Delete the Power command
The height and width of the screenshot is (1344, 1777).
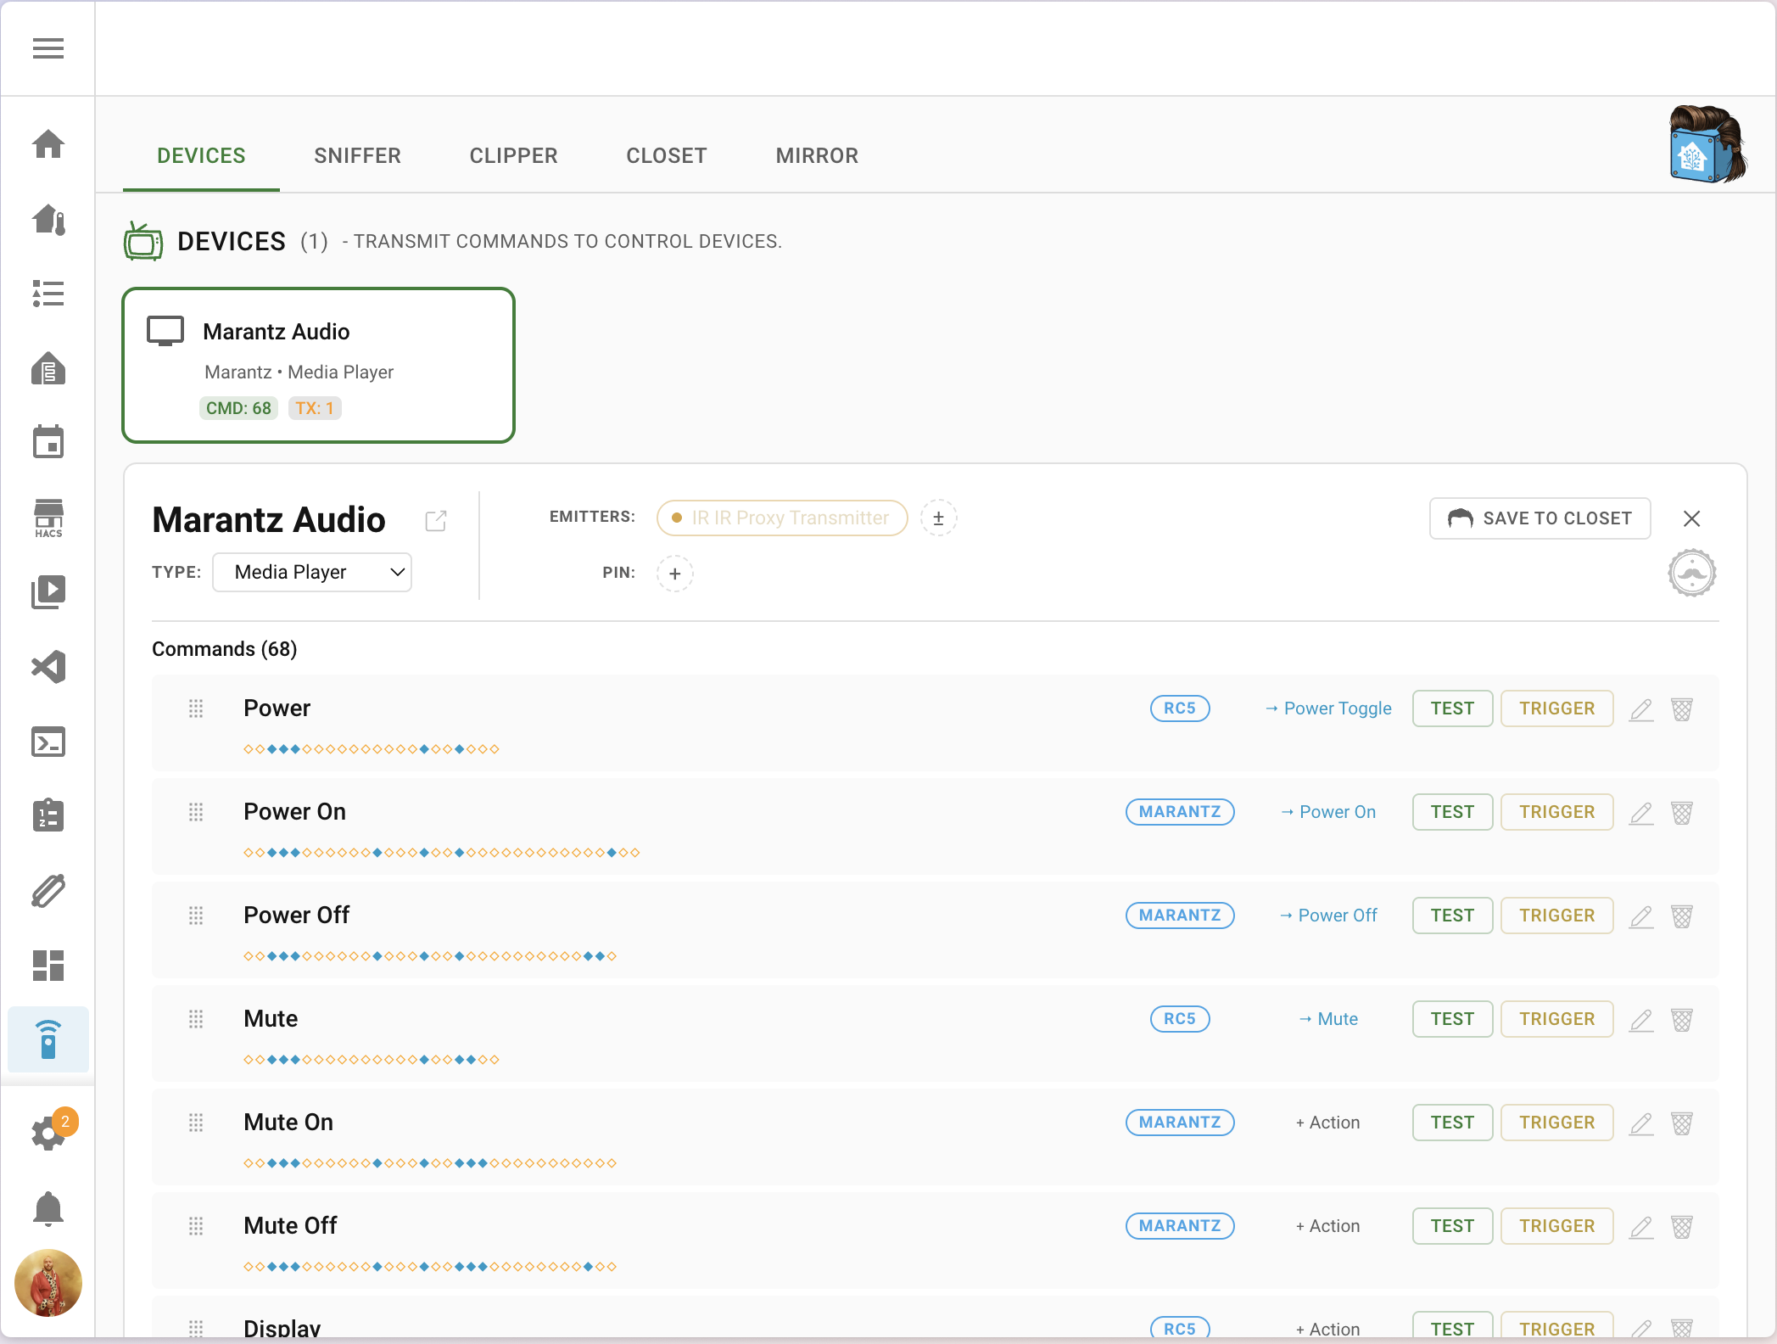point(1682,709)
